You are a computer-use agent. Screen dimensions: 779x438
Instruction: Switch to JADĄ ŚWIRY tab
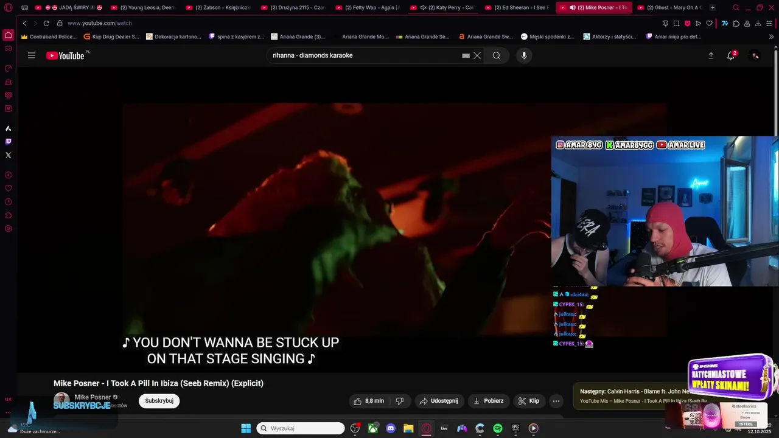coord(69,7)
